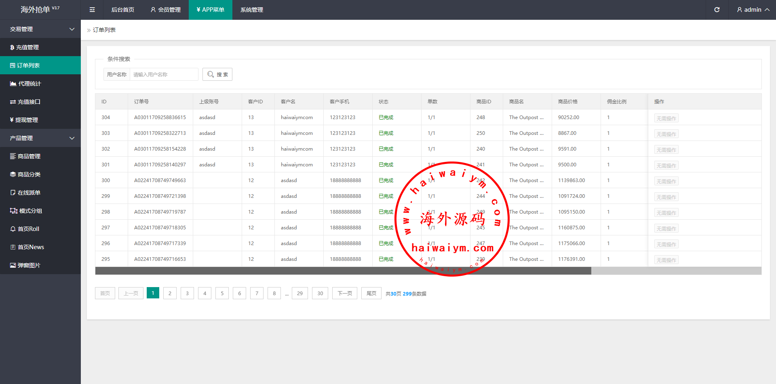Click the sidebar collapse hamburger icon
Viewport: 776px width, 384px height.
coord(92,10)
